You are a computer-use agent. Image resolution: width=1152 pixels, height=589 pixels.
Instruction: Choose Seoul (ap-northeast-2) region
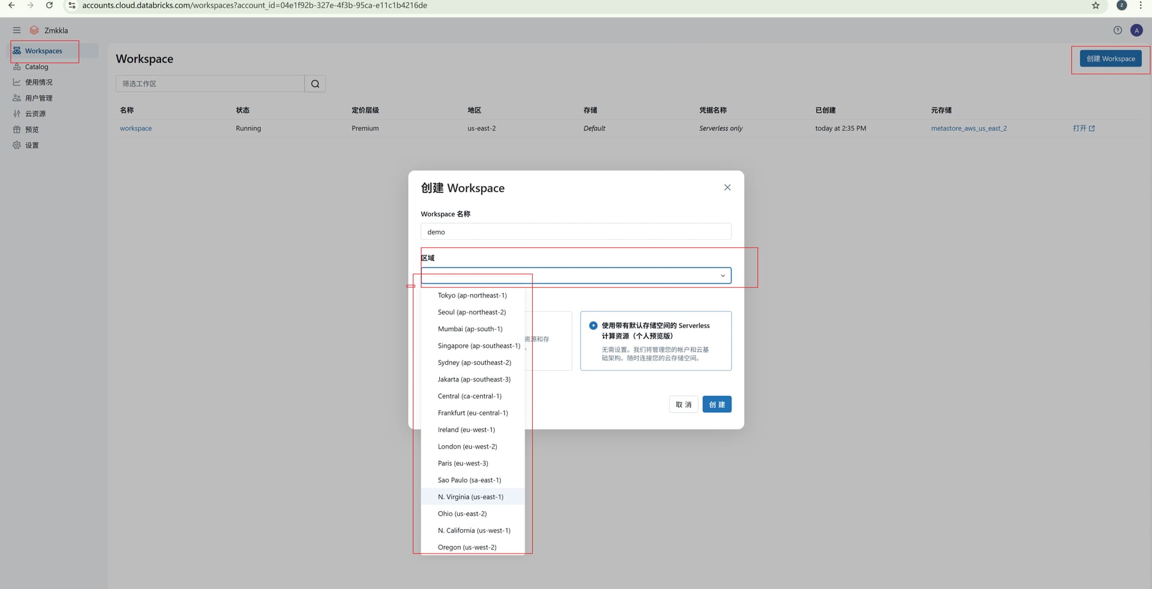[x=473, y=312]
